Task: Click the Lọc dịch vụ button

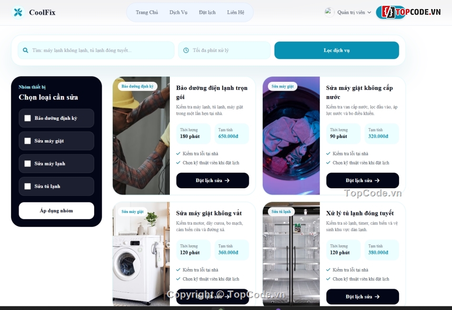Action: click(x=337, y=50)
